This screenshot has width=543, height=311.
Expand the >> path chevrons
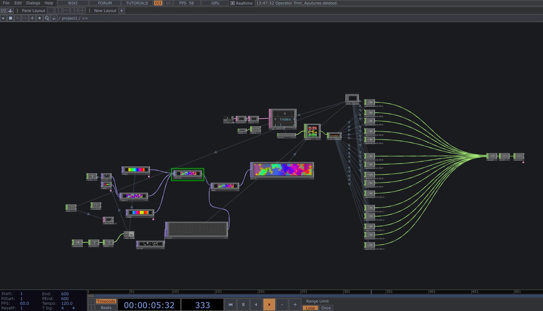coord(85,18)
